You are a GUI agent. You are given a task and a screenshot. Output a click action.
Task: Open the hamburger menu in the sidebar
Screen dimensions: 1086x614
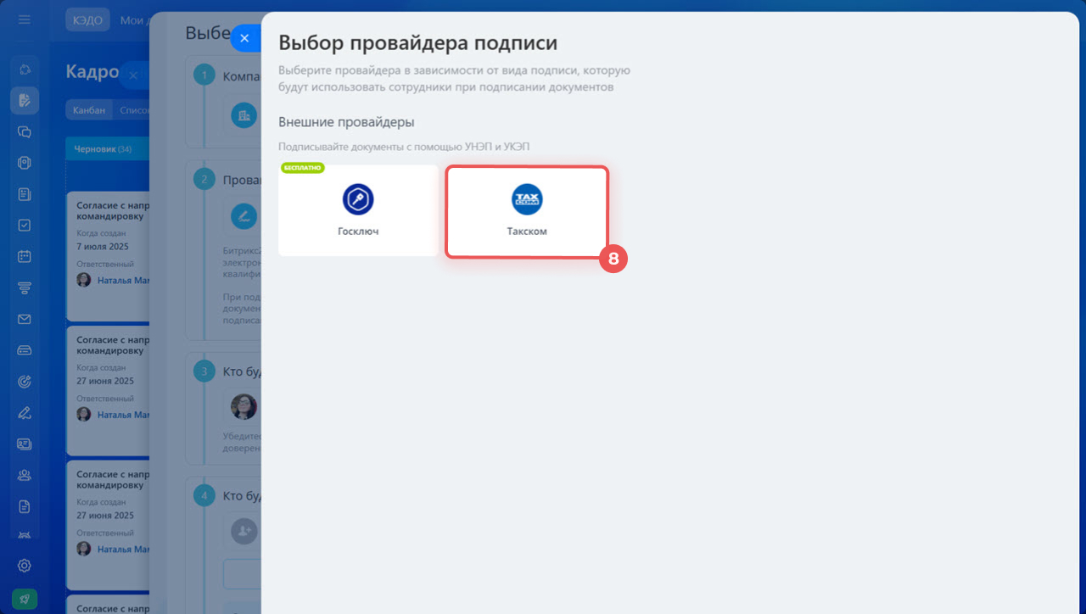(x=25, y=20)
